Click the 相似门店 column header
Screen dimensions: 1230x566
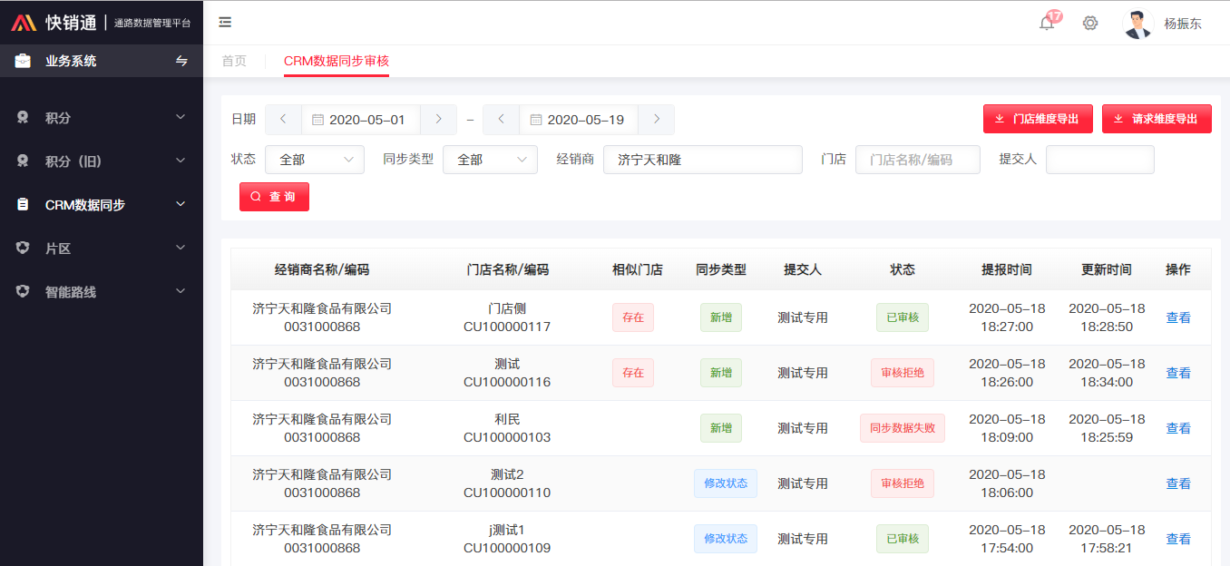638,269
